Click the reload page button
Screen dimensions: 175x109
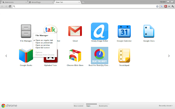click(x=10, y=6)
